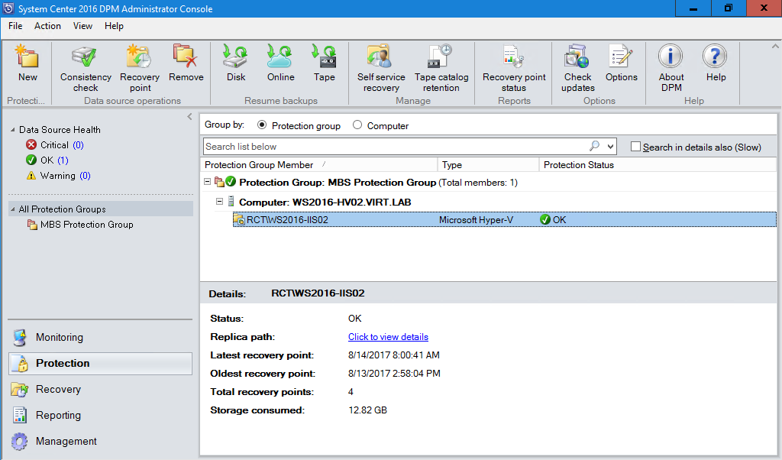The image size is (782, 460).
Task: Click the Critical red X icon
Action: point(31,144)
